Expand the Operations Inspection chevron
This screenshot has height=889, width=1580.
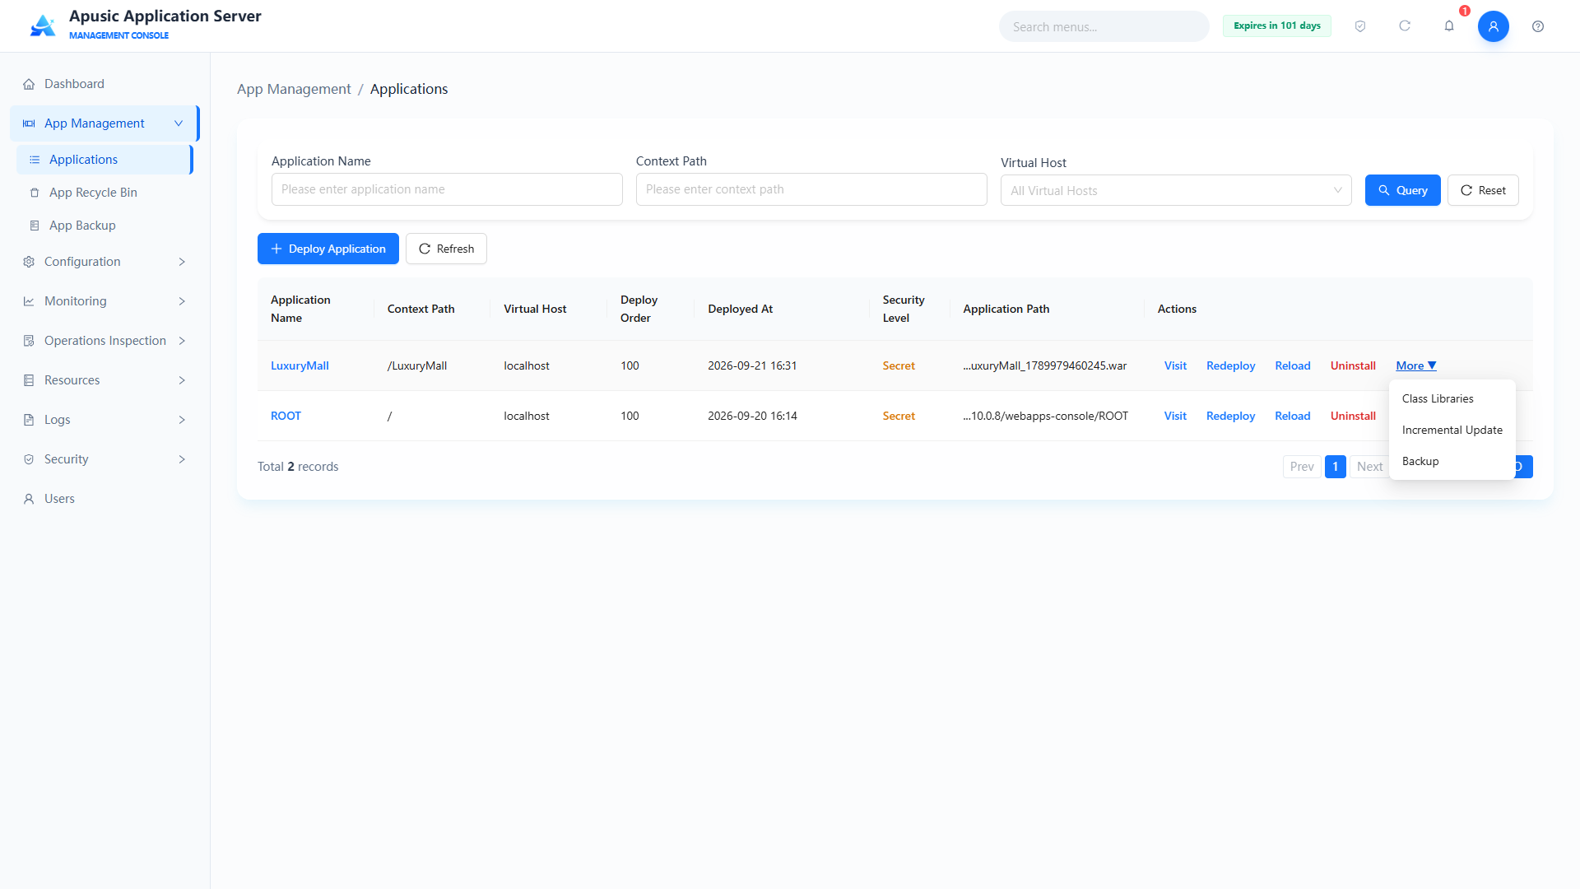click(x=182, y=341)
